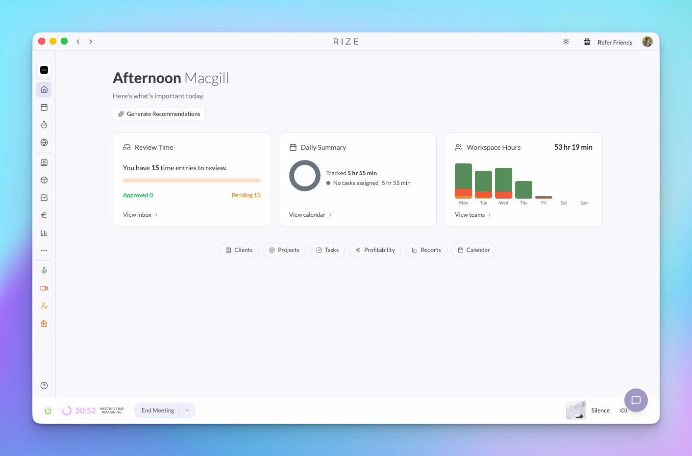Open the euro profitability sidebar icon
The height and width of the screenshot is (456, 692).
pos(44,215)
